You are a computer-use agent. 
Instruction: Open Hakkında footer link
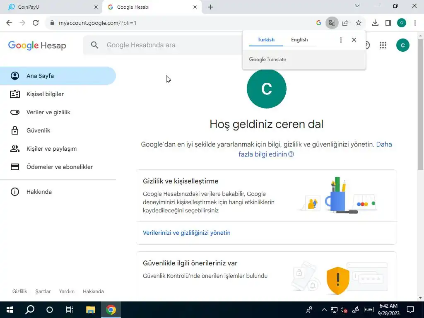tap(93, 291)
